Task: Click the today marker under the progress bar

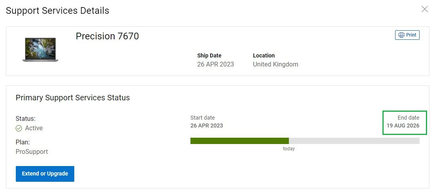Action: [x=289, y=149]
